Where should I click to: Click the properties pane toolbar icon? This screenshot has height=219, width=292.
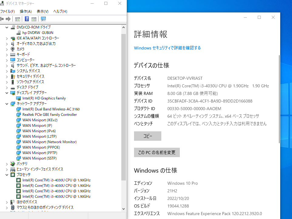click(34, 19)
